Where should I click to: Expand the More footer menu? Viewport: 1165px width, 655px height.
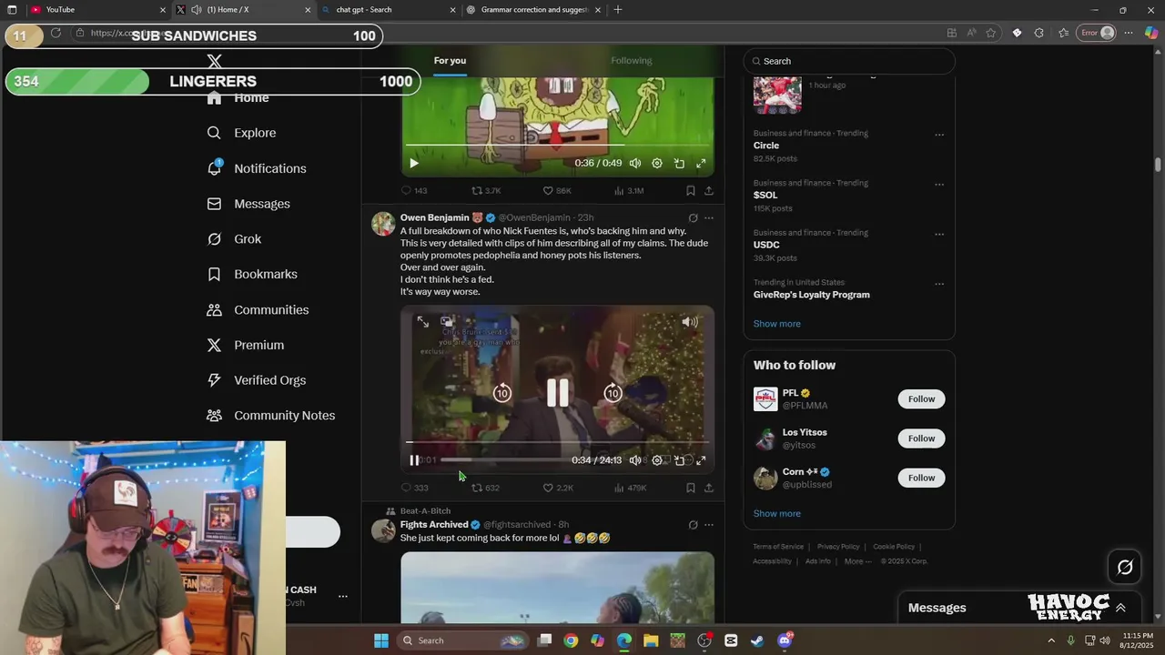pyautogui.click(x=857, y=561)
